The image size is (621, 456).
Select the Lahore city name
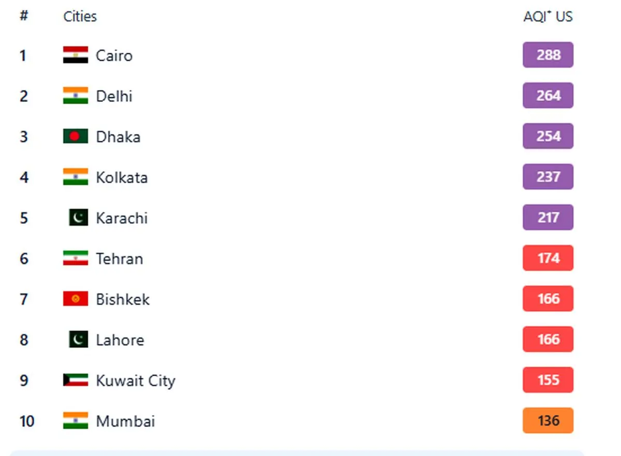(120, 340)
